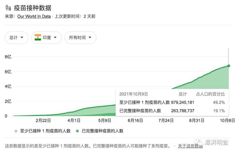This screenshot has height=153, width=236.
Task: Click the dark green legend dot
Action: (77, 131)
